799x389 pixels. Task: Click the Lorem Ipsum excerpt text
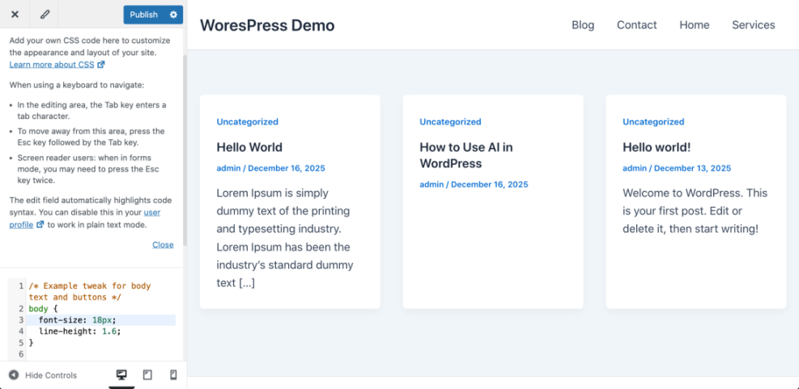285,238
